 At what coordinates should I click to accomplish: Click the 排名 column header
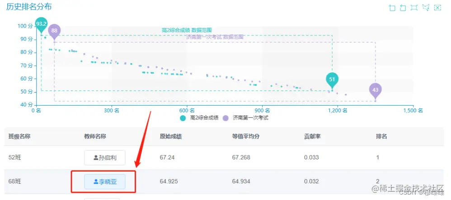[382, 136]
